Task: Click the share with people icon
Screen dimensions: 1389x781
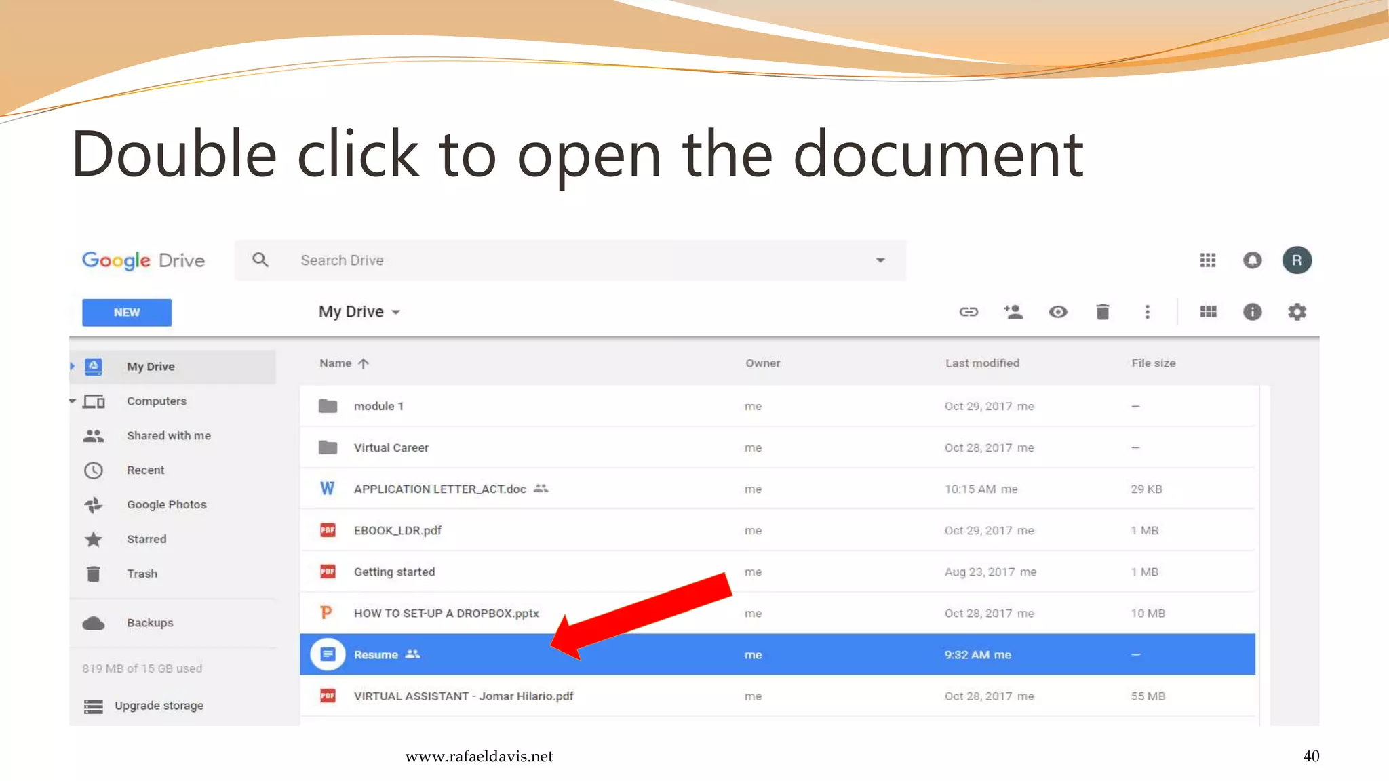Action: pyautogui.click(x=1013, y=312)
